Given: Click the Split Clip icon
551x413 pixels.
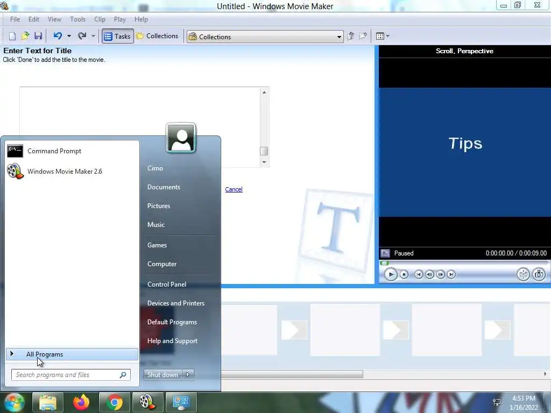Looking at the screenshot, I should click(523, 274).
